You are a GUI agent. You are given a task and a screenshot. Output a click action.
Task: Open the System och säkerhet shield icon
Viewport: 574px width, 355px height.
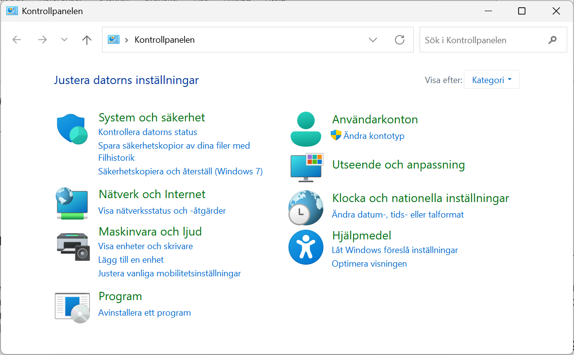[72, 129]
